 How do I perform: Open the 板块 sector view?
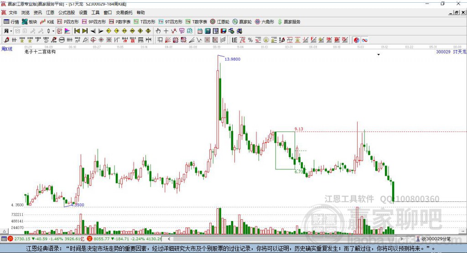29,22
